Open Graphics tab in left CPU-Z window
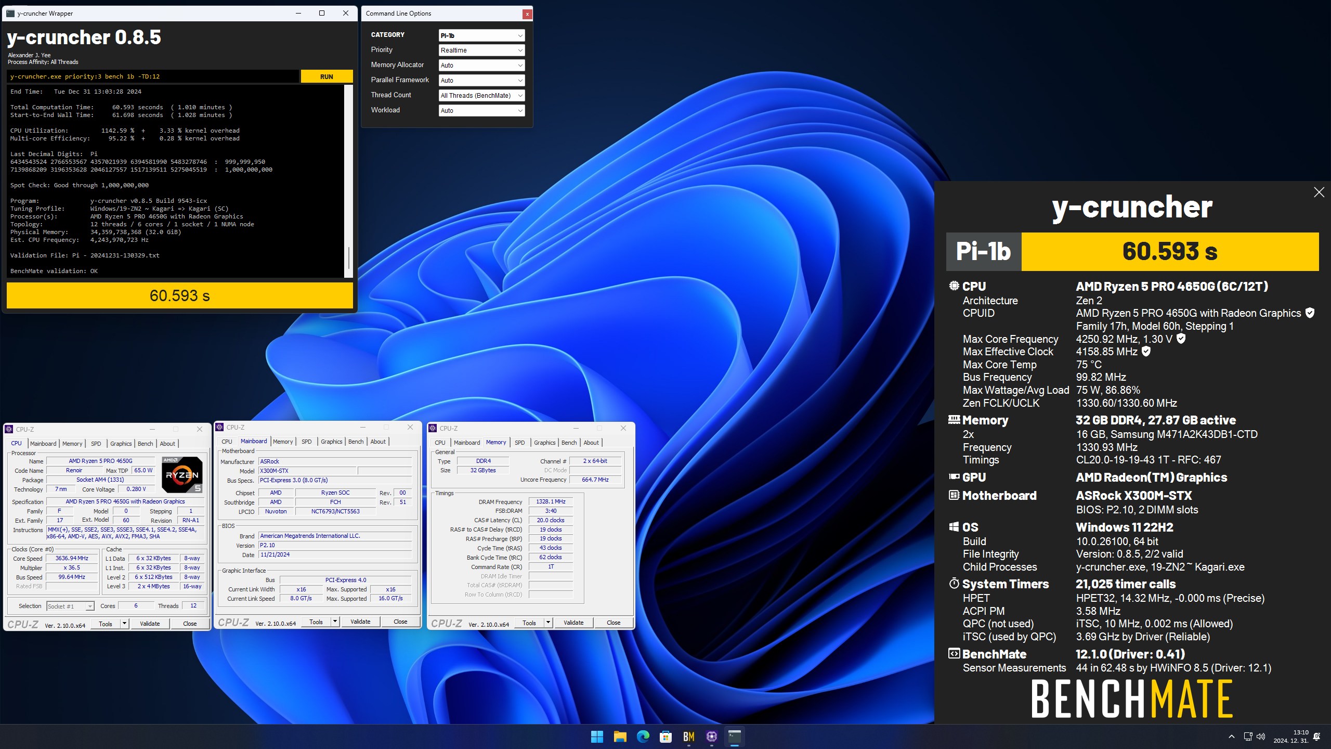The width and height of the screenshot is (1331, 749). click(x=121, y=444)
